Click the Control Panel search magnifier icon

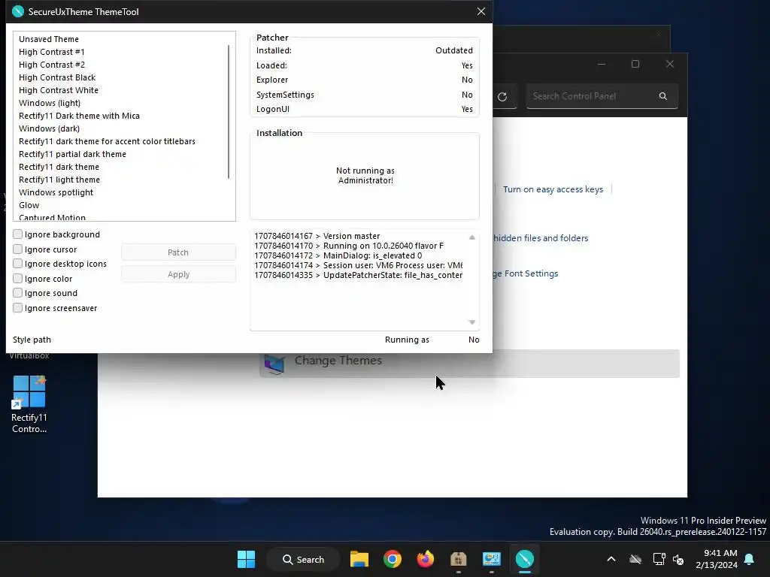663,96
